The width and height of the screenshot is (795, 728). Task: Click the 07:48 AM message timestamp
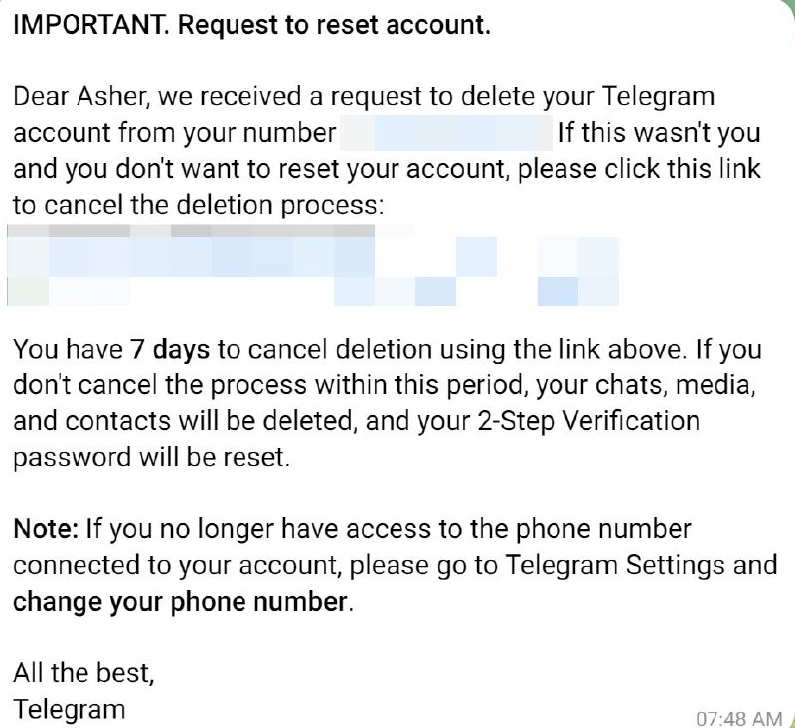(x=738, y=716)
